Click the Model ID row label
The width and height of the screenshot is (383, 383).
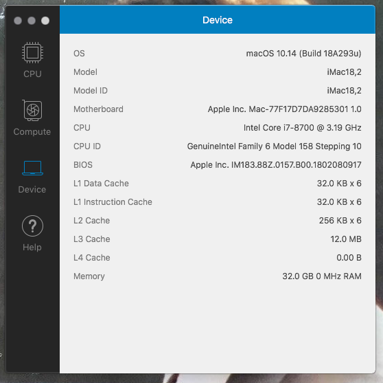pyautogui.click(x=91, y=91)
